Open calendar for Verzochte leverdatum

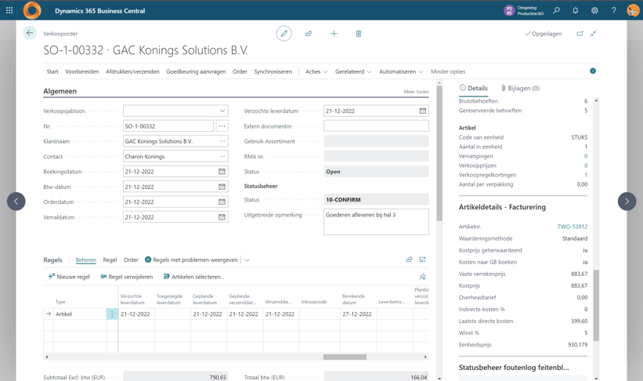point(422,111)
